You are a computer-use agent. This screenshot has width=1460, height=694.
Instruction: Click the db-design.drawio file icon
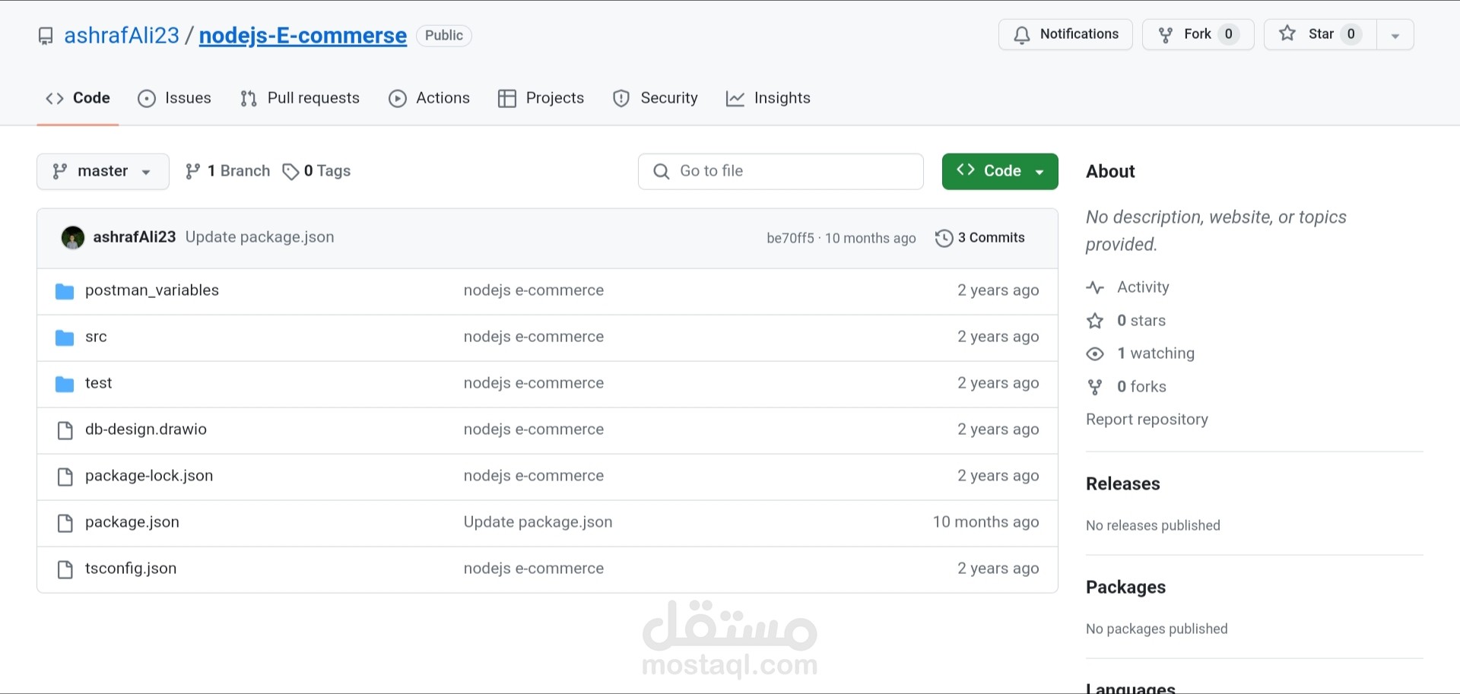pos(65,430)
